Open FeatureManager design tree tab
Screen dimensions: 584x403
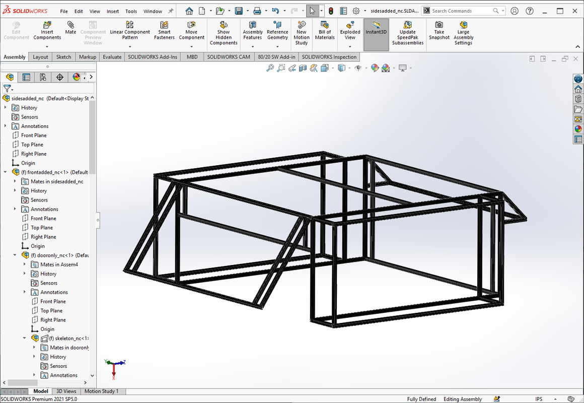click(10, 77)
